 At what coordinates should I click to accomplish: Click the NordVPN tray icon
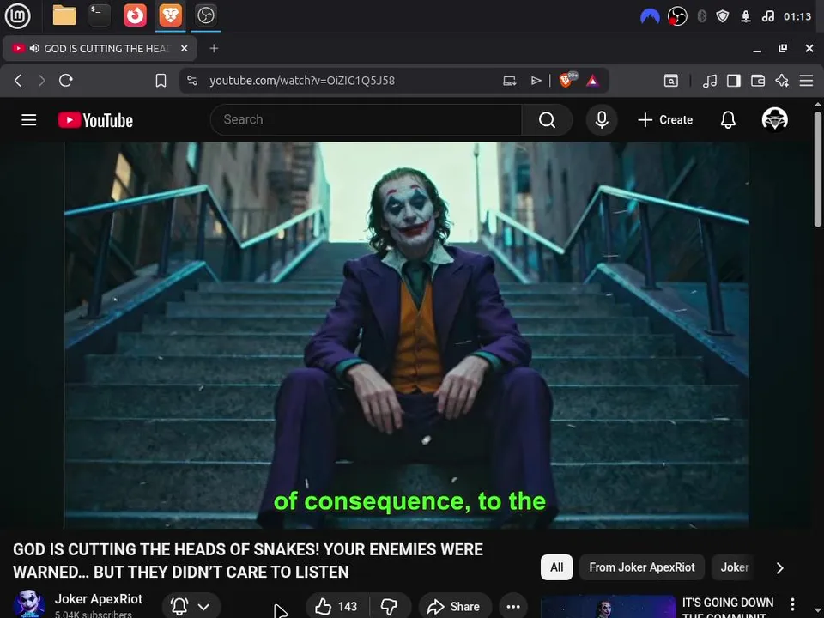click(x=650, y=16)
